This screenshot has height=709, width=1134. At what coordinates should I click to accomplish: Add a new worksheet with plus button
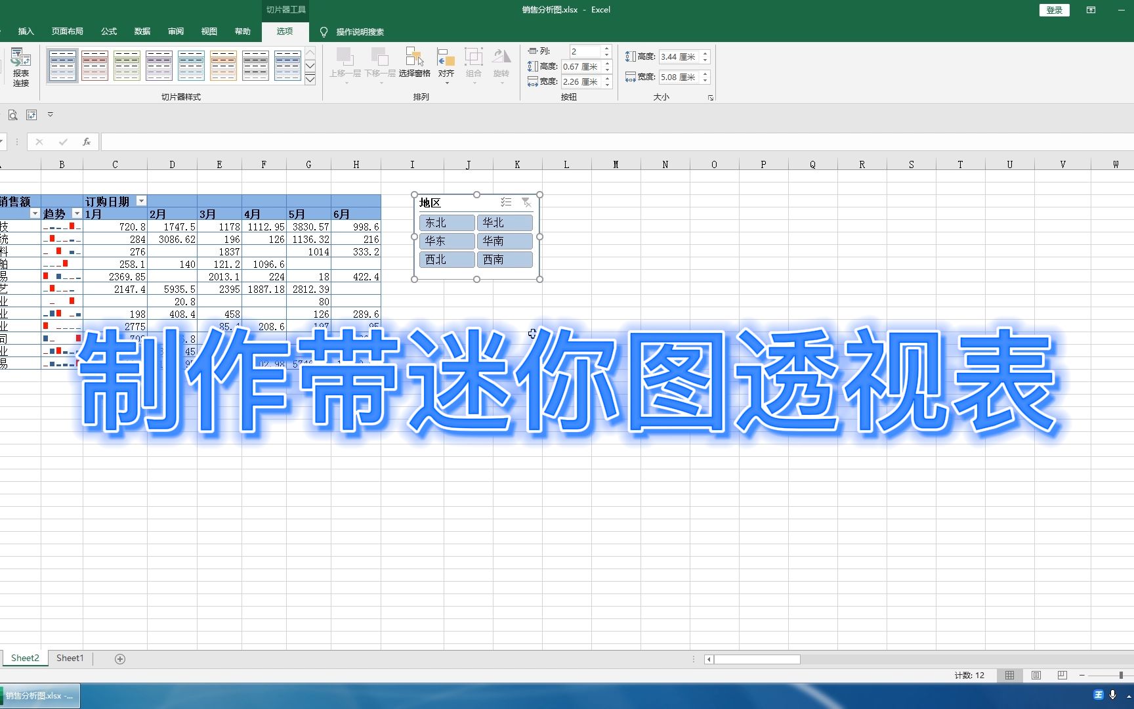pyautogui.click(x=119, y=658)
